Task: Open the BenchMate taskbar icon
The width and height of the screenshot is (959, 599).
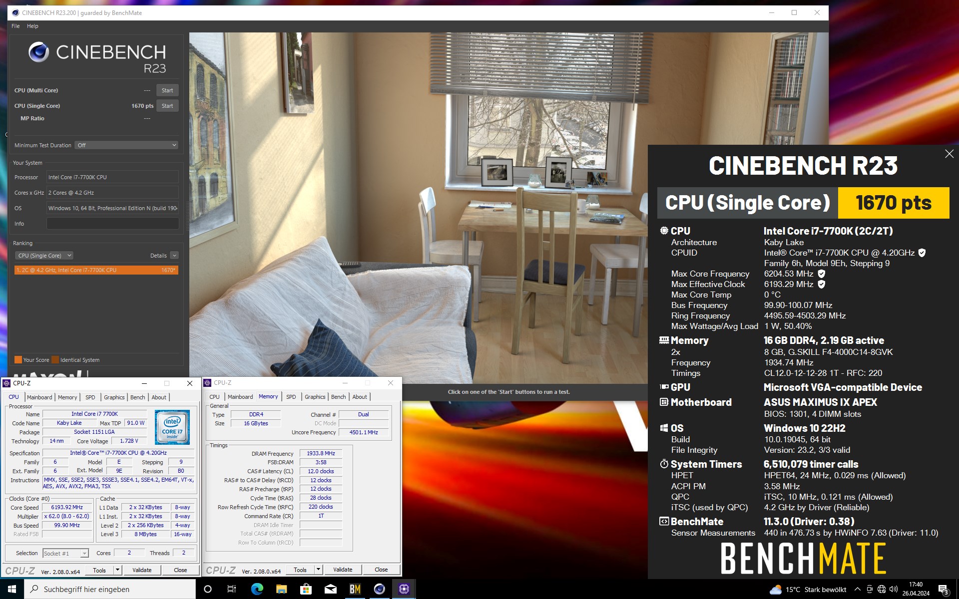Action: coord(355,589)
